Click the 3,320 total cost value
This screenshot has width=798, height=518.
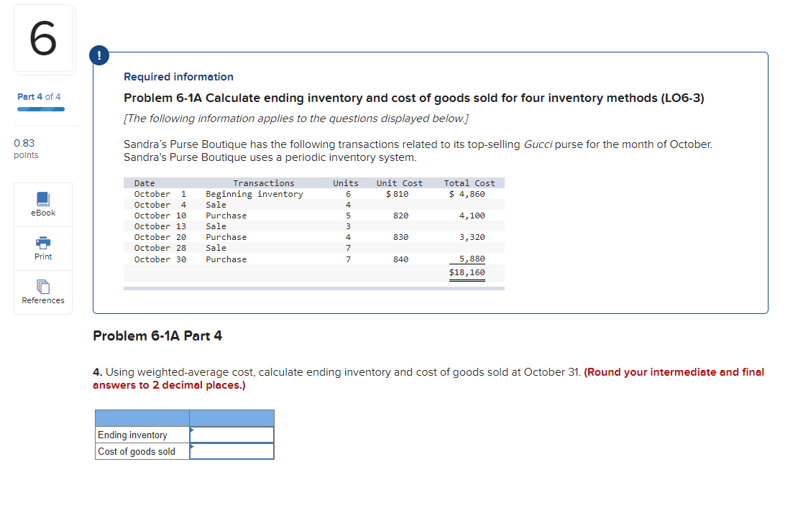click(x=472, y=237)
